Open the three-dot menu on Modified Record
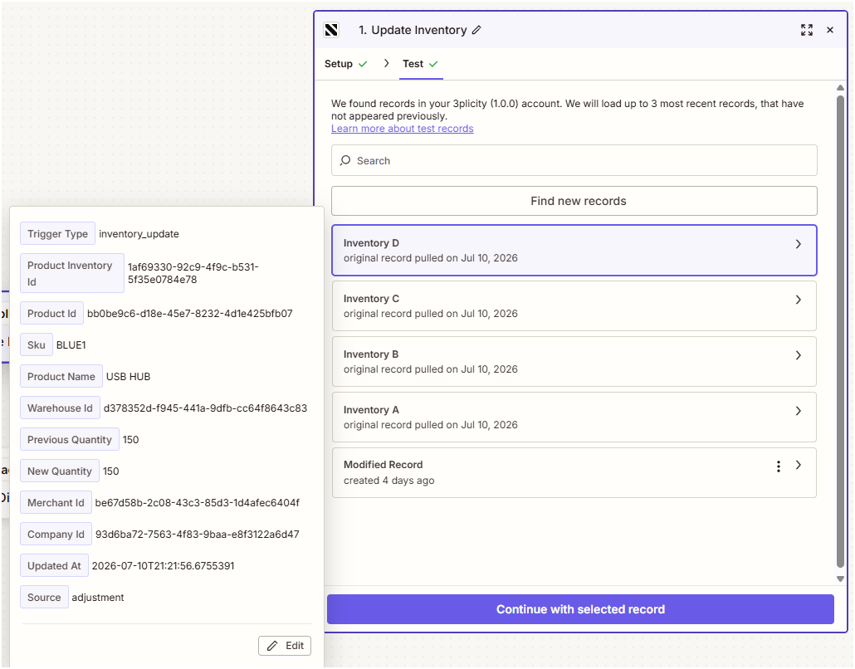 [x=778, y=466]
